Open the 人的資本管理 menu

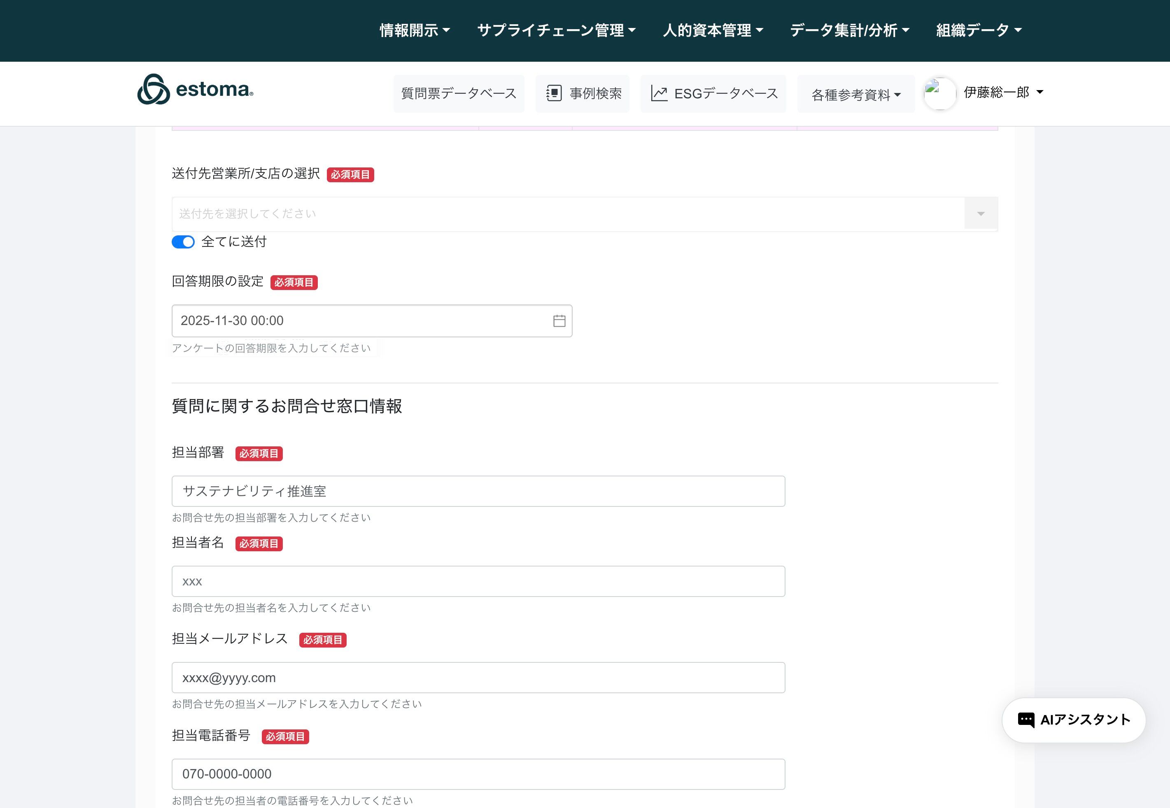tap(713, 30)
